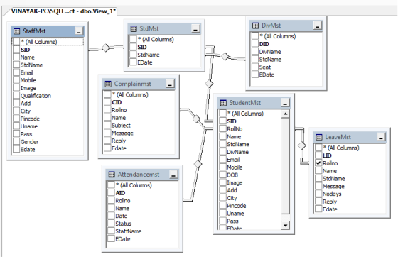Image resolution: width=398 pixels, height=264 pixels.
Task: Check Subject column in Complainmst
Action: [107, 126]
